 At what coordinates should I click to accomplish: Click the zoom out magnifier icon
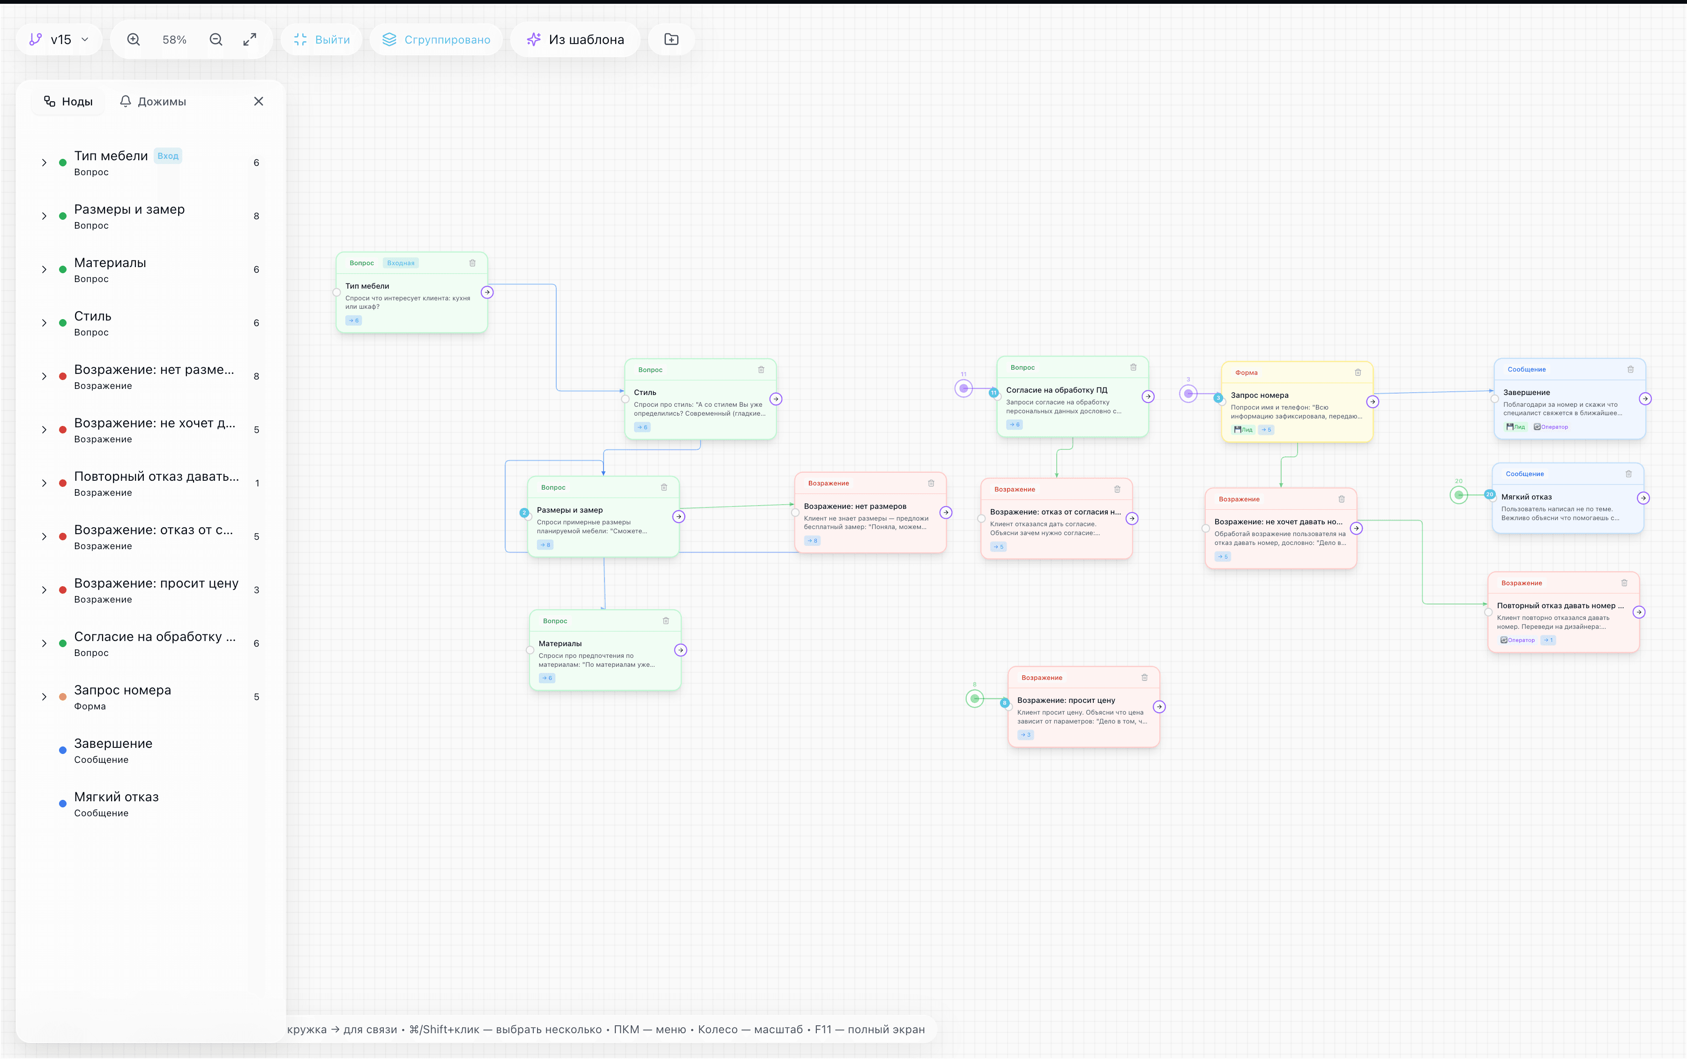point(216,39)
